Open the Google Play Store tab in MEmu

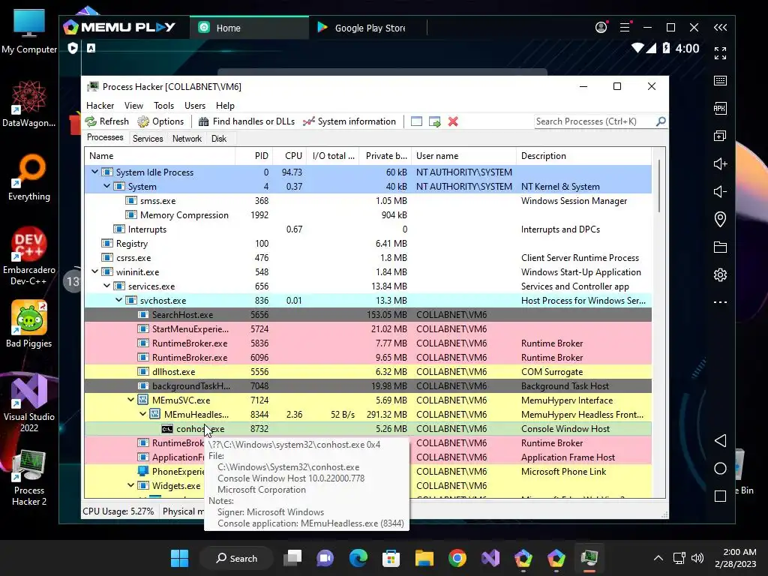367,28
